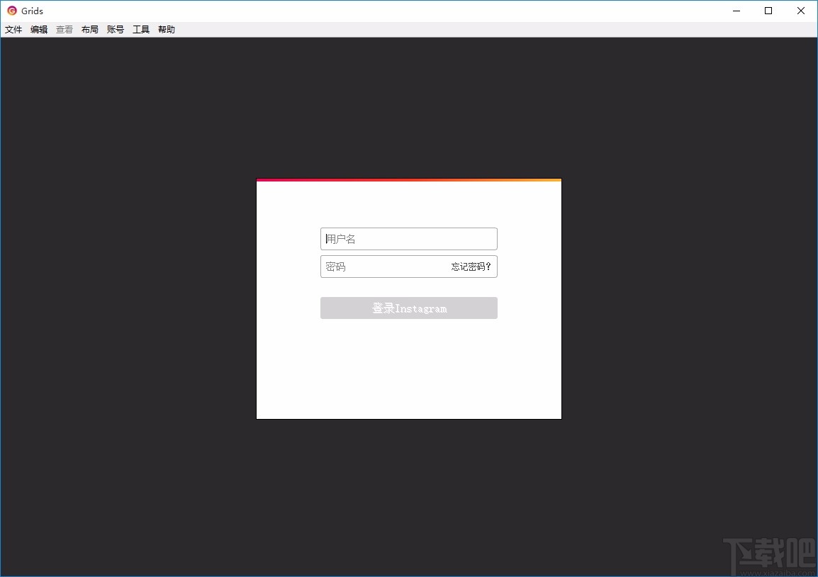Open the grayed-out 查看 menu
Screen dimensions: 818x577
coord(65,30)
